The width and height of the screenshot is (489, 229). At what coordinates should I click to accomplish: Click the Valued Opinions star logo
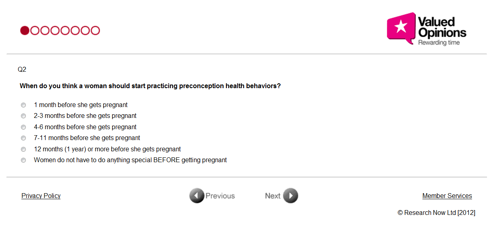[401, 27]
